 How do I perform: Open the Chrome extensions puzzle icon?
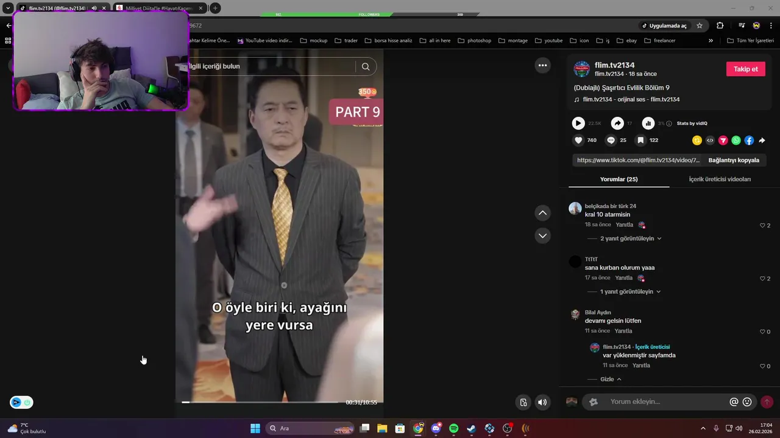(x=720, y=26)
